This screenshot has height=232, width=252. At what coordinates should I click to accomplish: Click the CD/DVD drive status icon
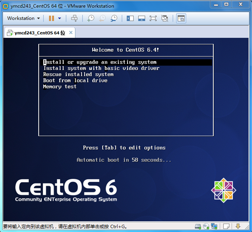click(206, 227)
